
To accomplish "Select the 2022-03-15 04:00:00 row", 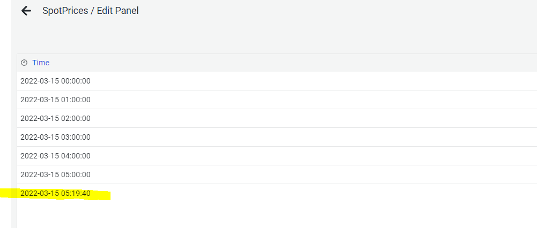I will (277, 156).
